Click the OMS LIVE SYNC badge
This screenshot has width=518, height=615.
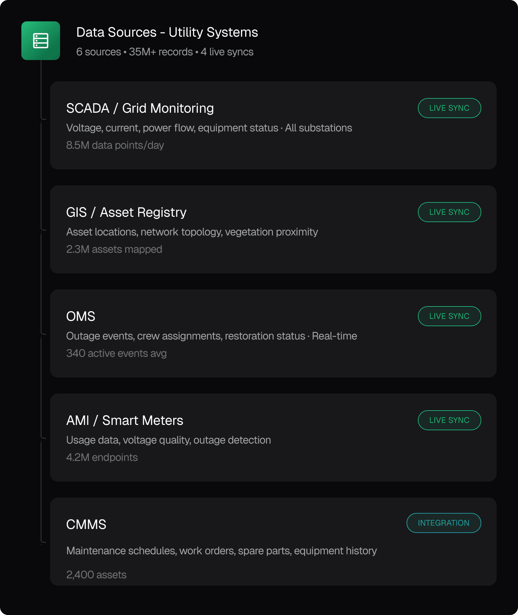449,316
